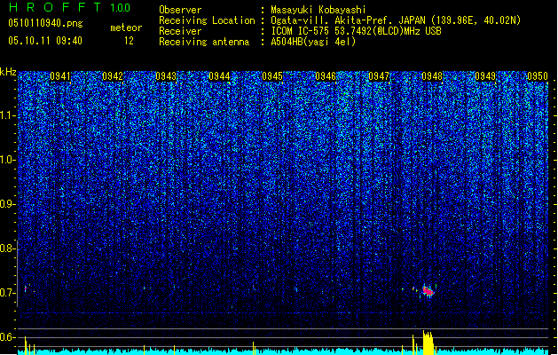558x355 pixels.
Task: Click the small red echo at spectrogram left edge
Action: [x=25, y=288]
